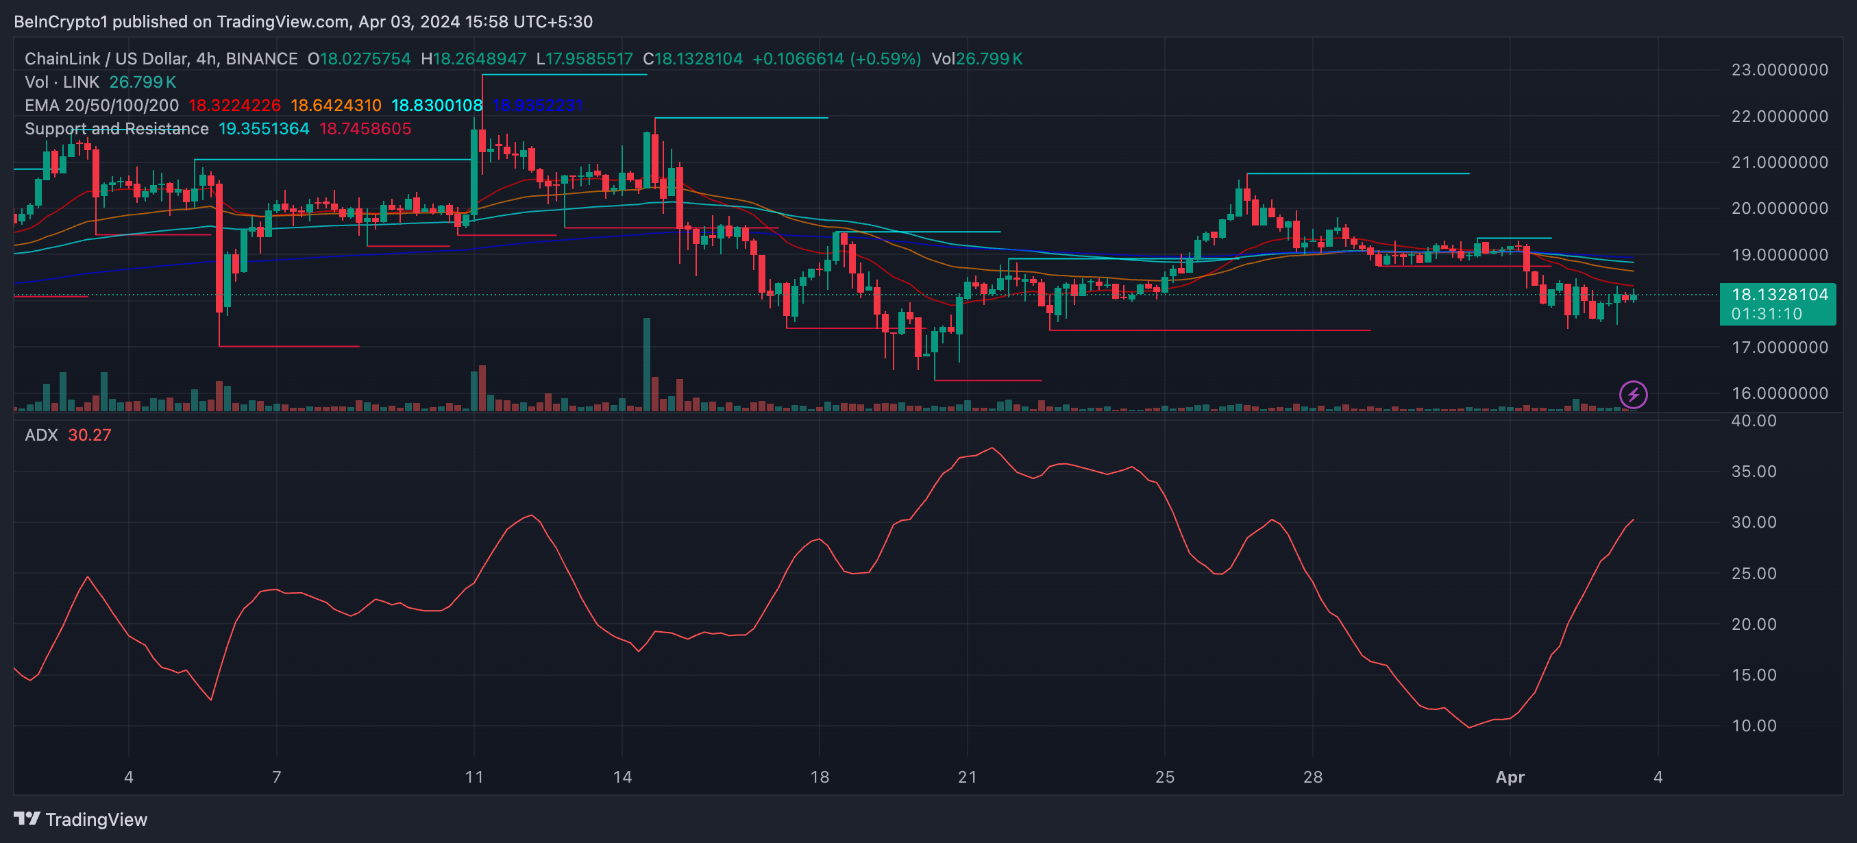The width and height of the screenshot is (1857, 843).
Task: Click the purple lightning bolt icon
Action: pos(1633,395)
